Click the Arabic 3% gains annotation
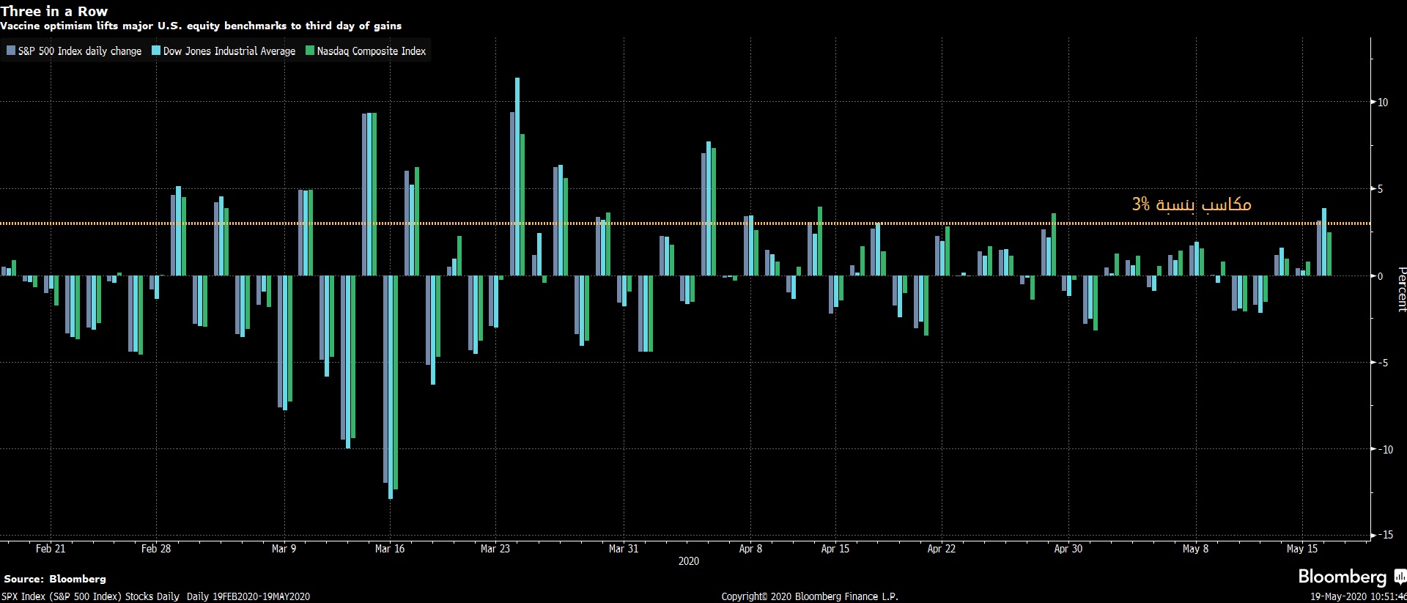 pyautogui.click(x=1191, y=204)
